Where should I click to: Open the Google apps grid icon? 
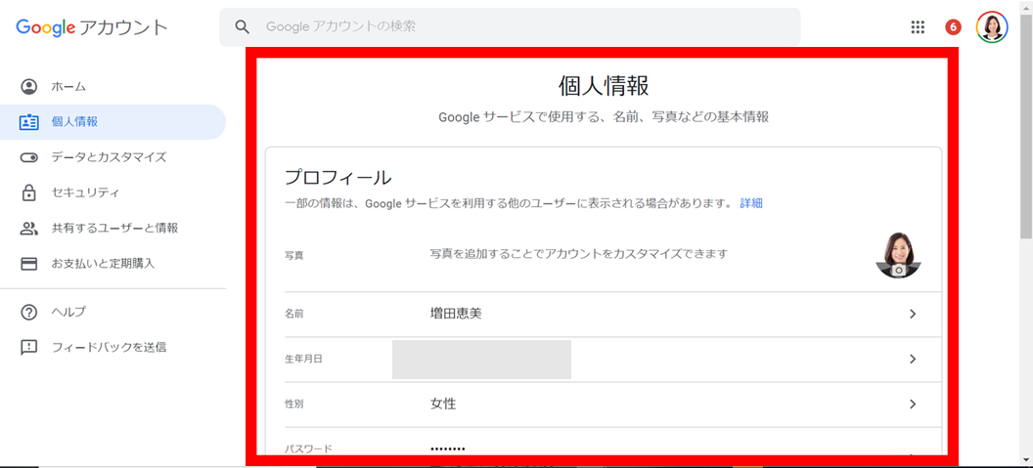[x=917, y=27]
